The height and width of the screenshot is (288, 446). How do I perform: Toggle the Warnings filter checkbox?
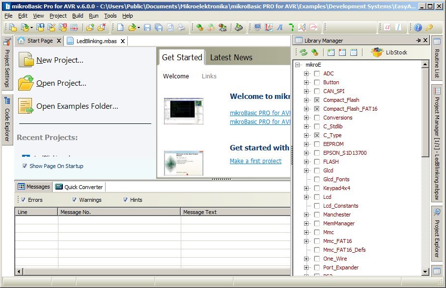(74, 200)
